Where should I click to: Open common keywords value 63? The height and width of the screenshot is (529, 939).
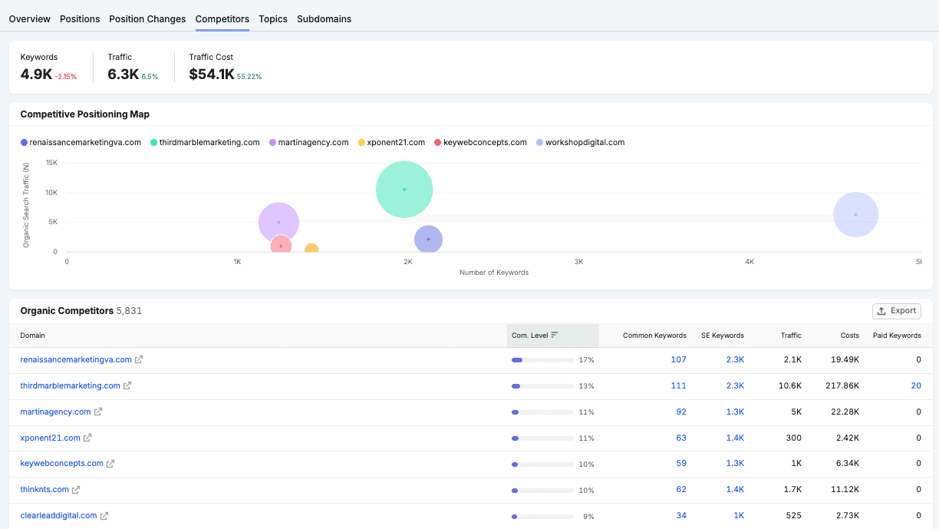coord(681,438)
